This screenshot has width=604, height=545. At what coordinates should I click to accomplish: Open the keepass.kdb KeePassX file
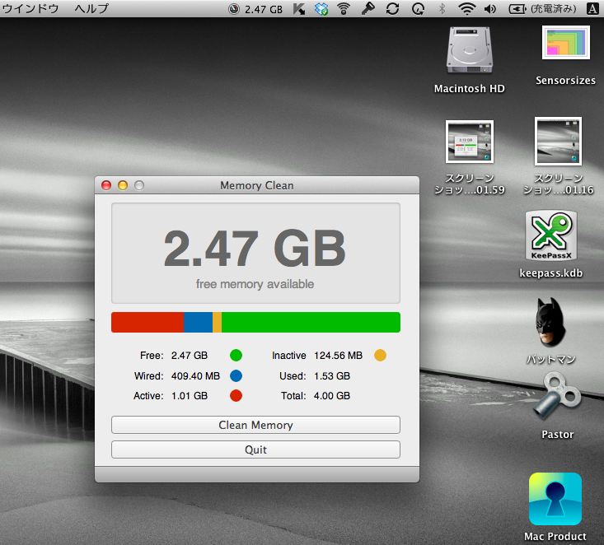[551, 236]
